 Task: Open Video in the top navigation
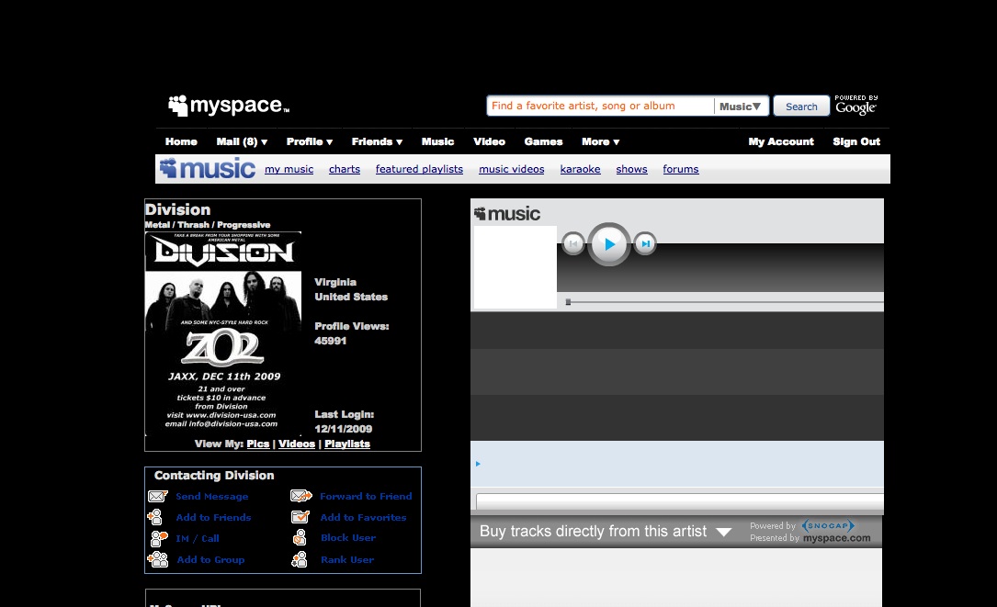coord(489,141)
